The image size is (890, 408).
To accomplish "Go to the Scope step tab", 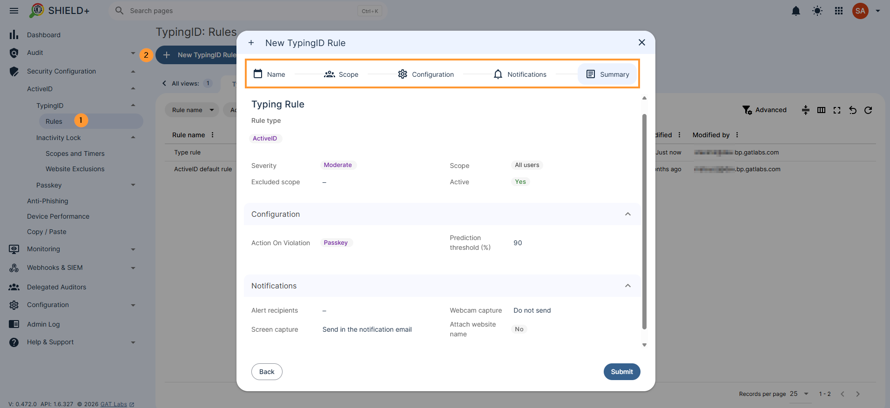I will pyautogui.click(x=341, y=74).
